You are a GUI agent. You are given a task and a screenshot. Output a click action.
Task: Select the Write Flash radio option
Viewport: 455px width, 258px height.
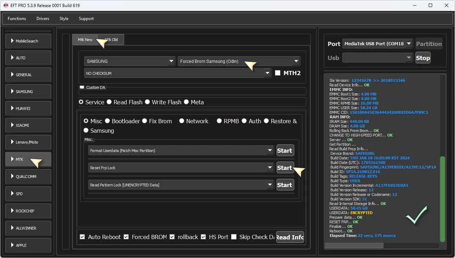pyautogui.click(x=147, y=102)
